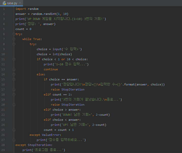Click '1~10 정수 입력...' string
This screenshot has width=182, height=153.
pyautogui.click(x=71, y=64)
